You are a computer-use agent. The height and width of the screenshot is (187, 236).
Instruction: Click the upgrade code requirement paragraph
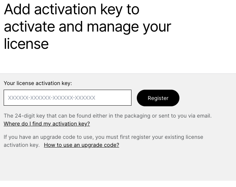pyautogui.click(x=104, y=141)
